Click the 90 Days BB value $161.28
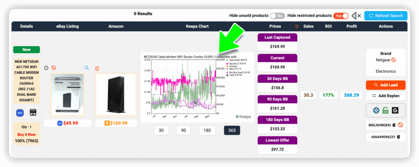The width and height of the screenshot is (419, 167). (x=277, y=108)
